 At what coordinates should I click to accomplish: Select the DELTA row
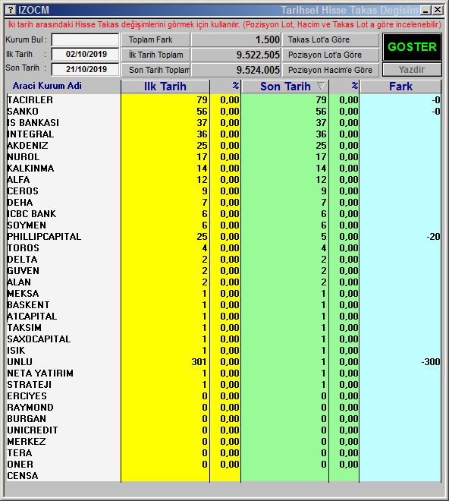[224, 260]
